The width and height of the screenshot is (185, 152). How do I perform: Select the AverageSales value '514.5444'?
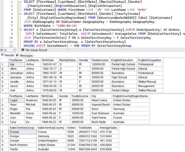109,136
